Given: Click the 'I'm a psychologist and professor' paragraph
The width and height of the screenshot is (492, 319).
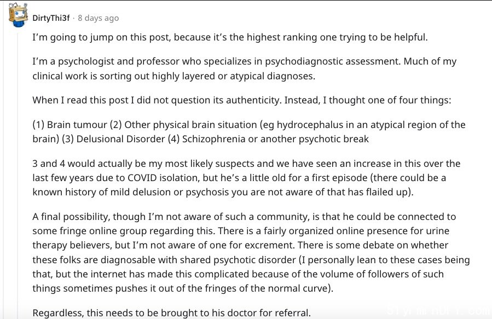Looking at the screenshot, I should tap(244, 68).
